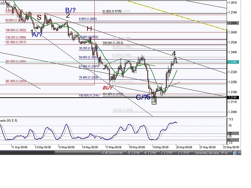Click the 'H: 1.2746' high price field
Image resolution: width=251 pixels, height=188 pixels.
(x=150, y=153)
